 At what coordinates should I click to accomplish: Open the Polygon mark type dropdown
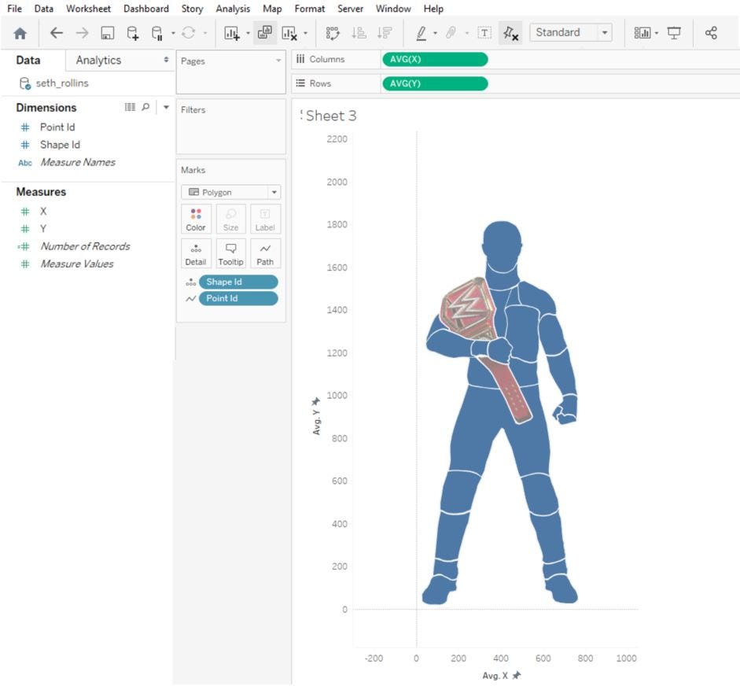coord(273,191)
